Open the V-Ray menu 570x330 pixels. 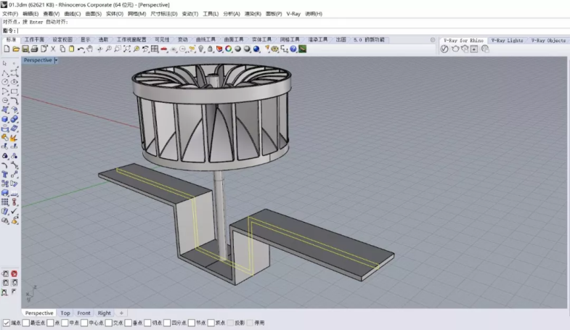click(293, 14)
